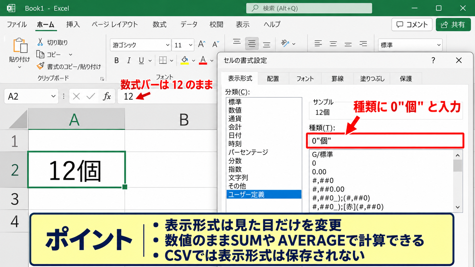Select ユーザー定義 in the category list
475x267 pixels.
tap(264, 194)
